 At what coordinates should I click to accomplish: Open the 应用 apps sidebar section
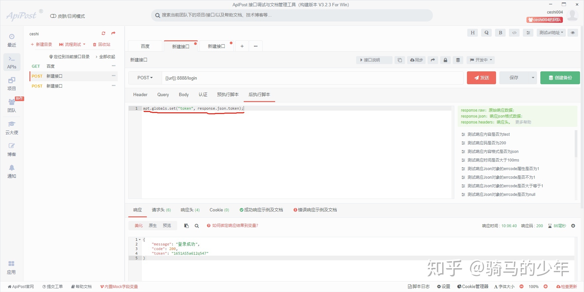[11, 268]
